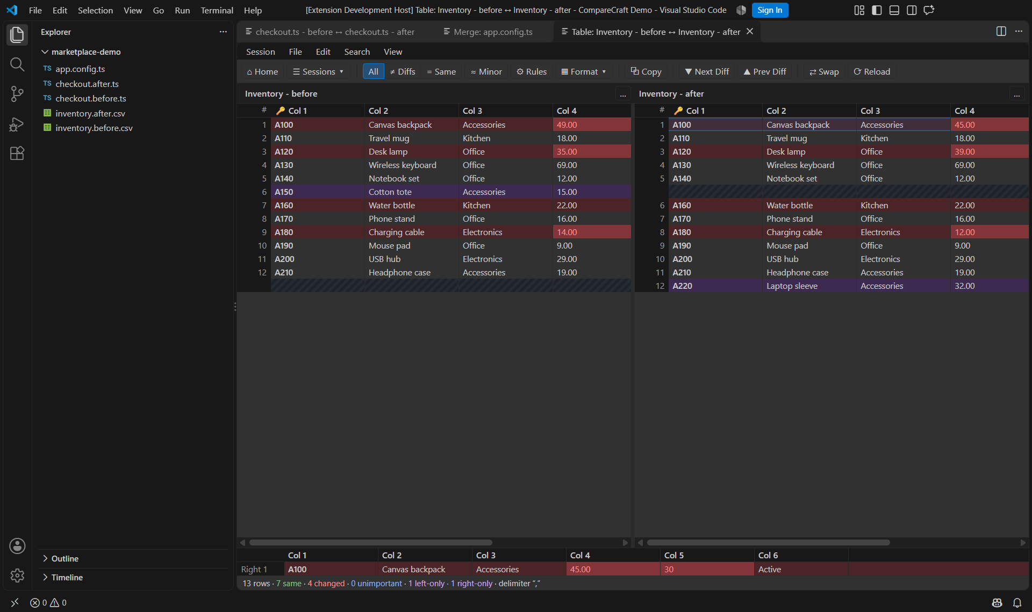Click the Copy toolbar button
The width and height of the screenshot is (1032, 612).
646,71
